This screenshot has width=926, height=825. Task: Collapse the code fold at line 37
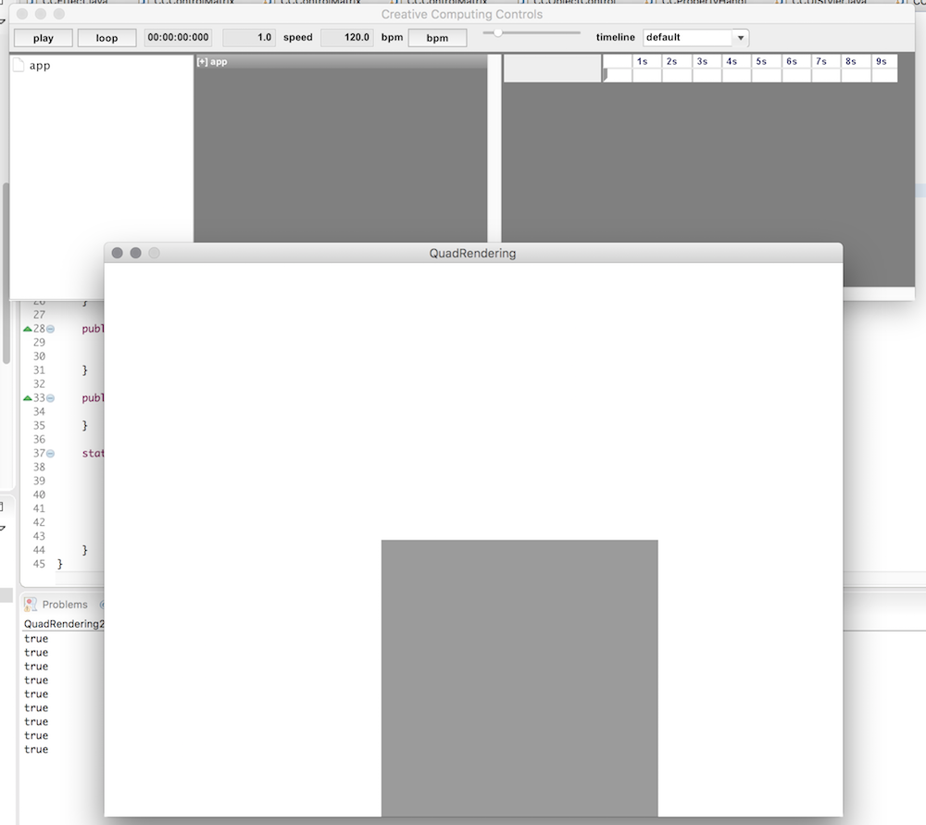click(x=51, y=454)
